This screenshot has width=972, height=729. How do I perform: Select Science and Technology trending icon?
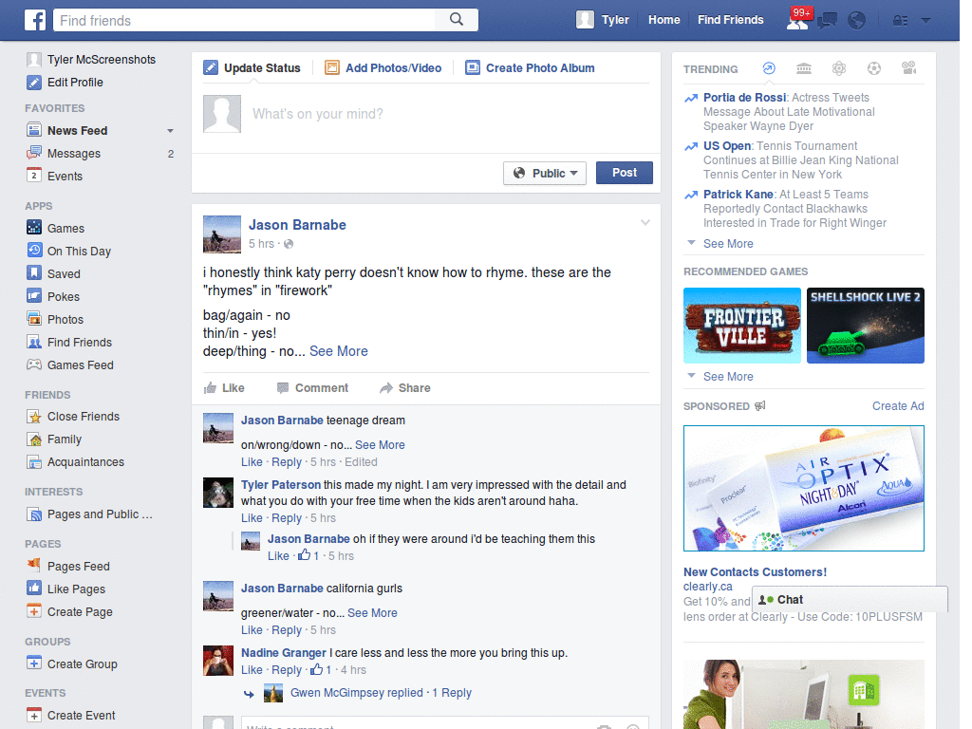[839, 68]
